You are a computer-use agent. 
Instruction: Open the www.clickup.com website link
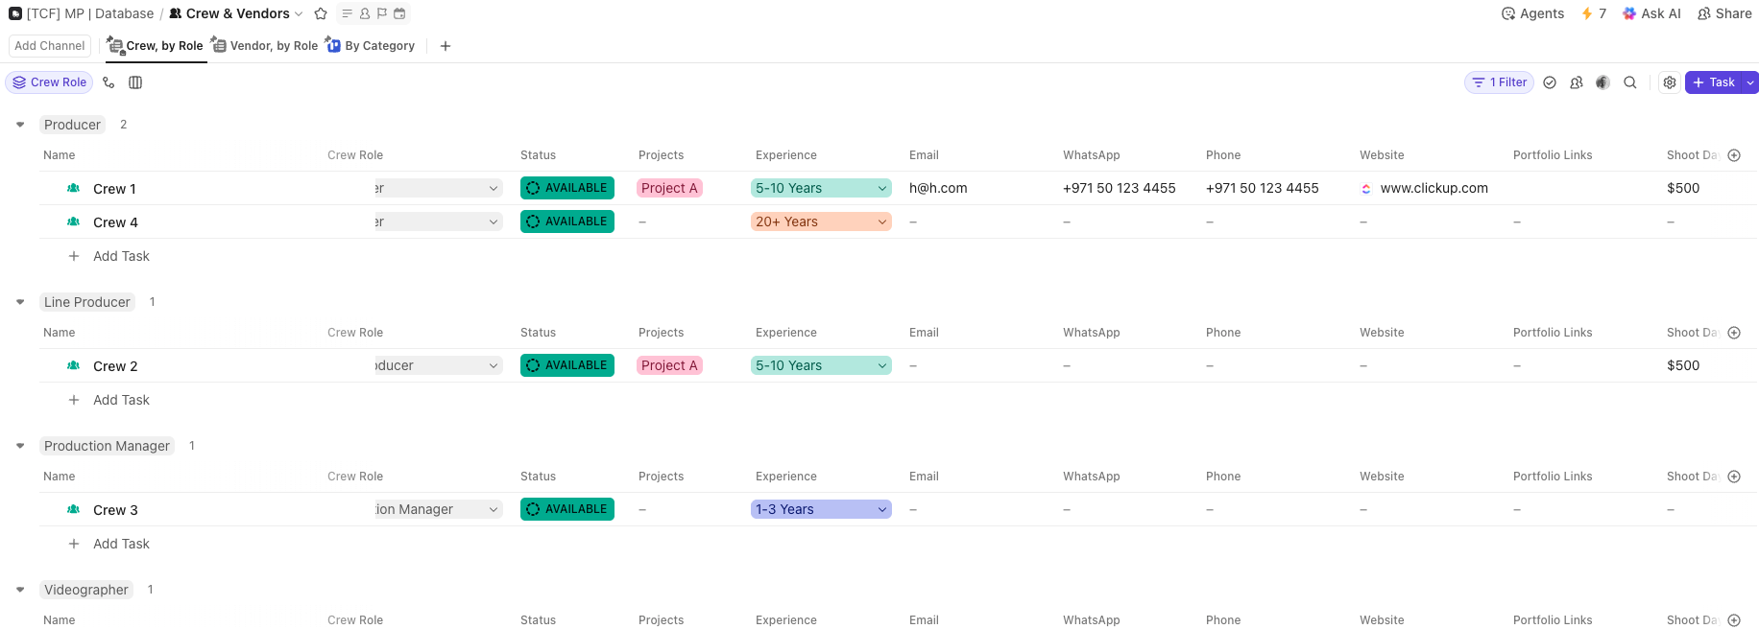click(1434, 188)
